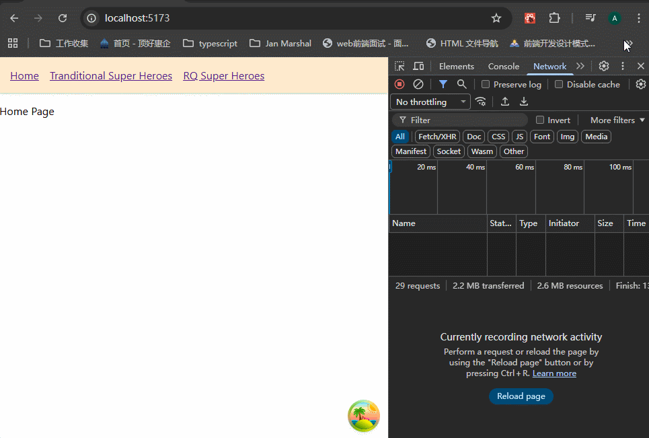Switch to the Console tab
The height and width of the screenshot is (438, 649).
coord(503,66)
